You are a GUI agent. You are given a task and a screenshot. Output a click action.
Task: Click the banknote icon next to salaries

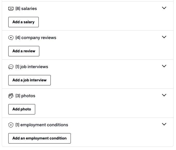coord(11,9)
